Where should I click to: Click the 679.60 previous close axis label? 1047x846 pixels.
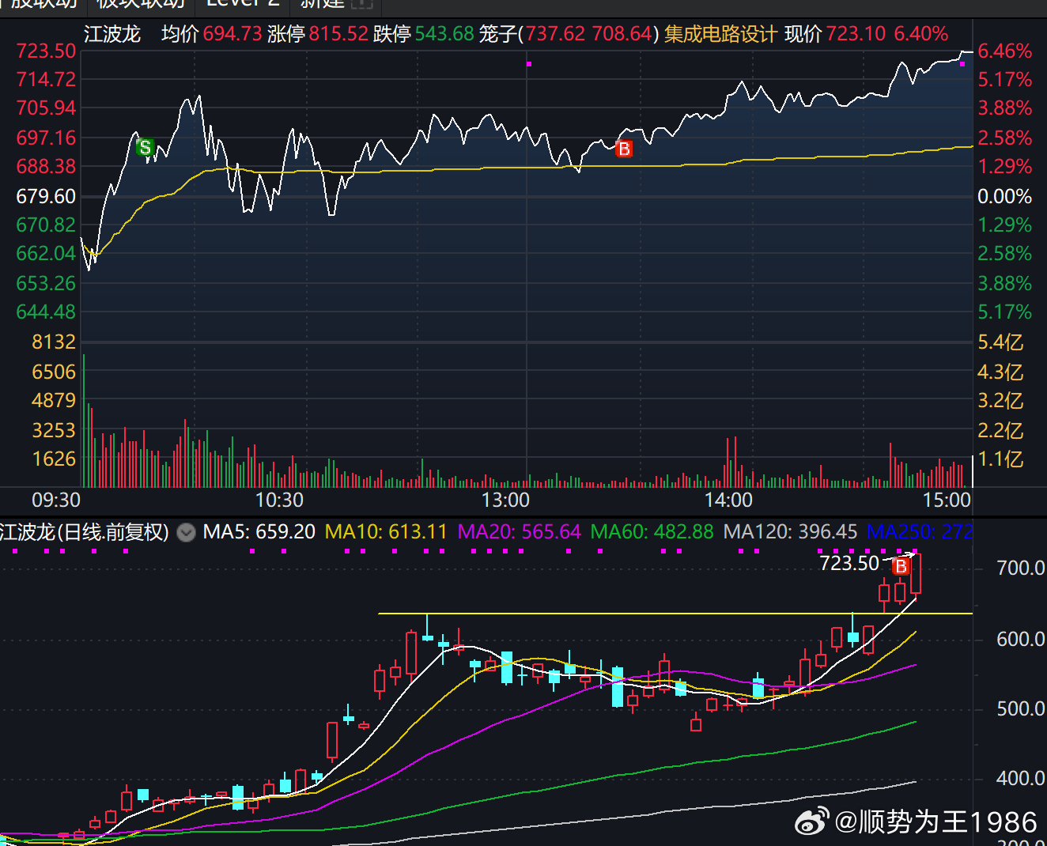click(46, 196)
